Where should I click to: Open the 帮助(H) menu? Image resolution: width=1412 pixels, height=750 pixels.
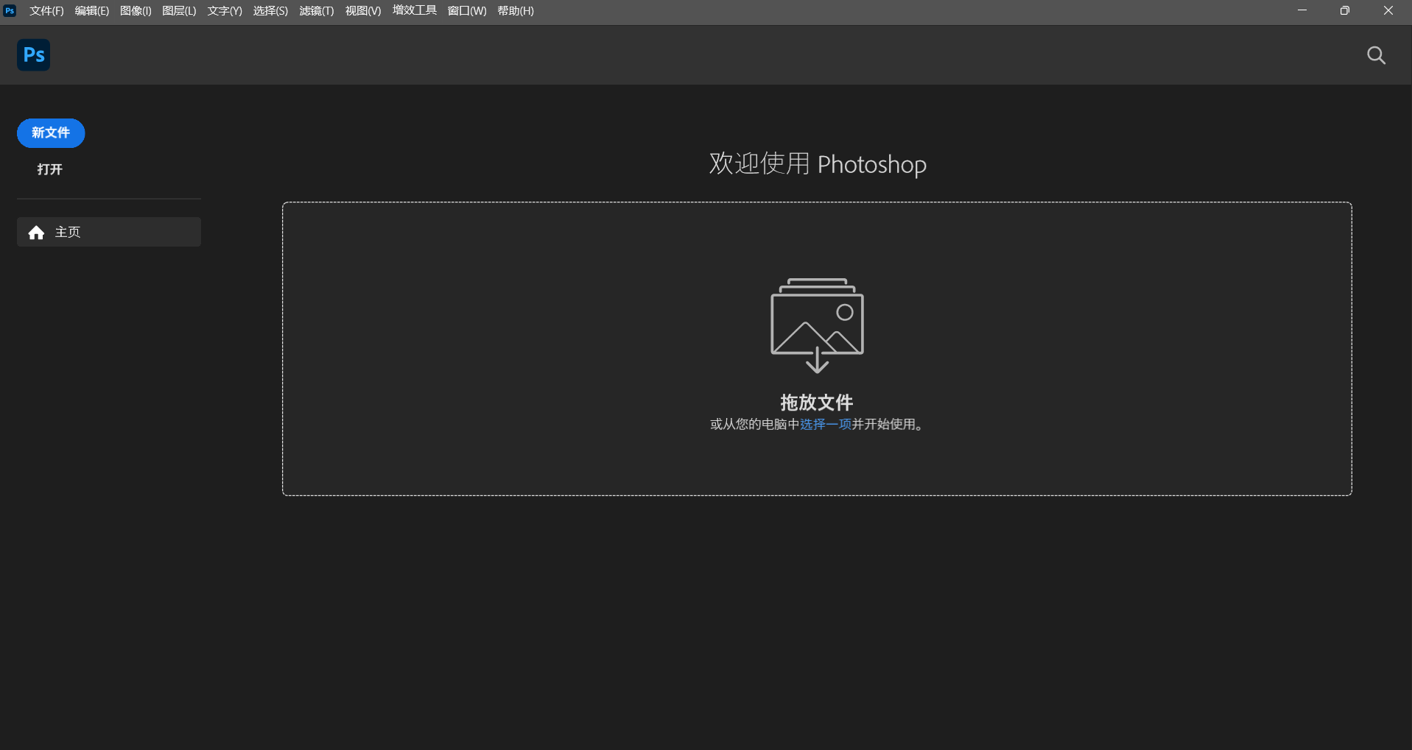(516, 11)
